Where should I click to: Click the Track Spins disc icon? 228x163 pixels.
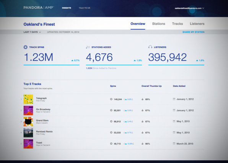tap(26, 47)
